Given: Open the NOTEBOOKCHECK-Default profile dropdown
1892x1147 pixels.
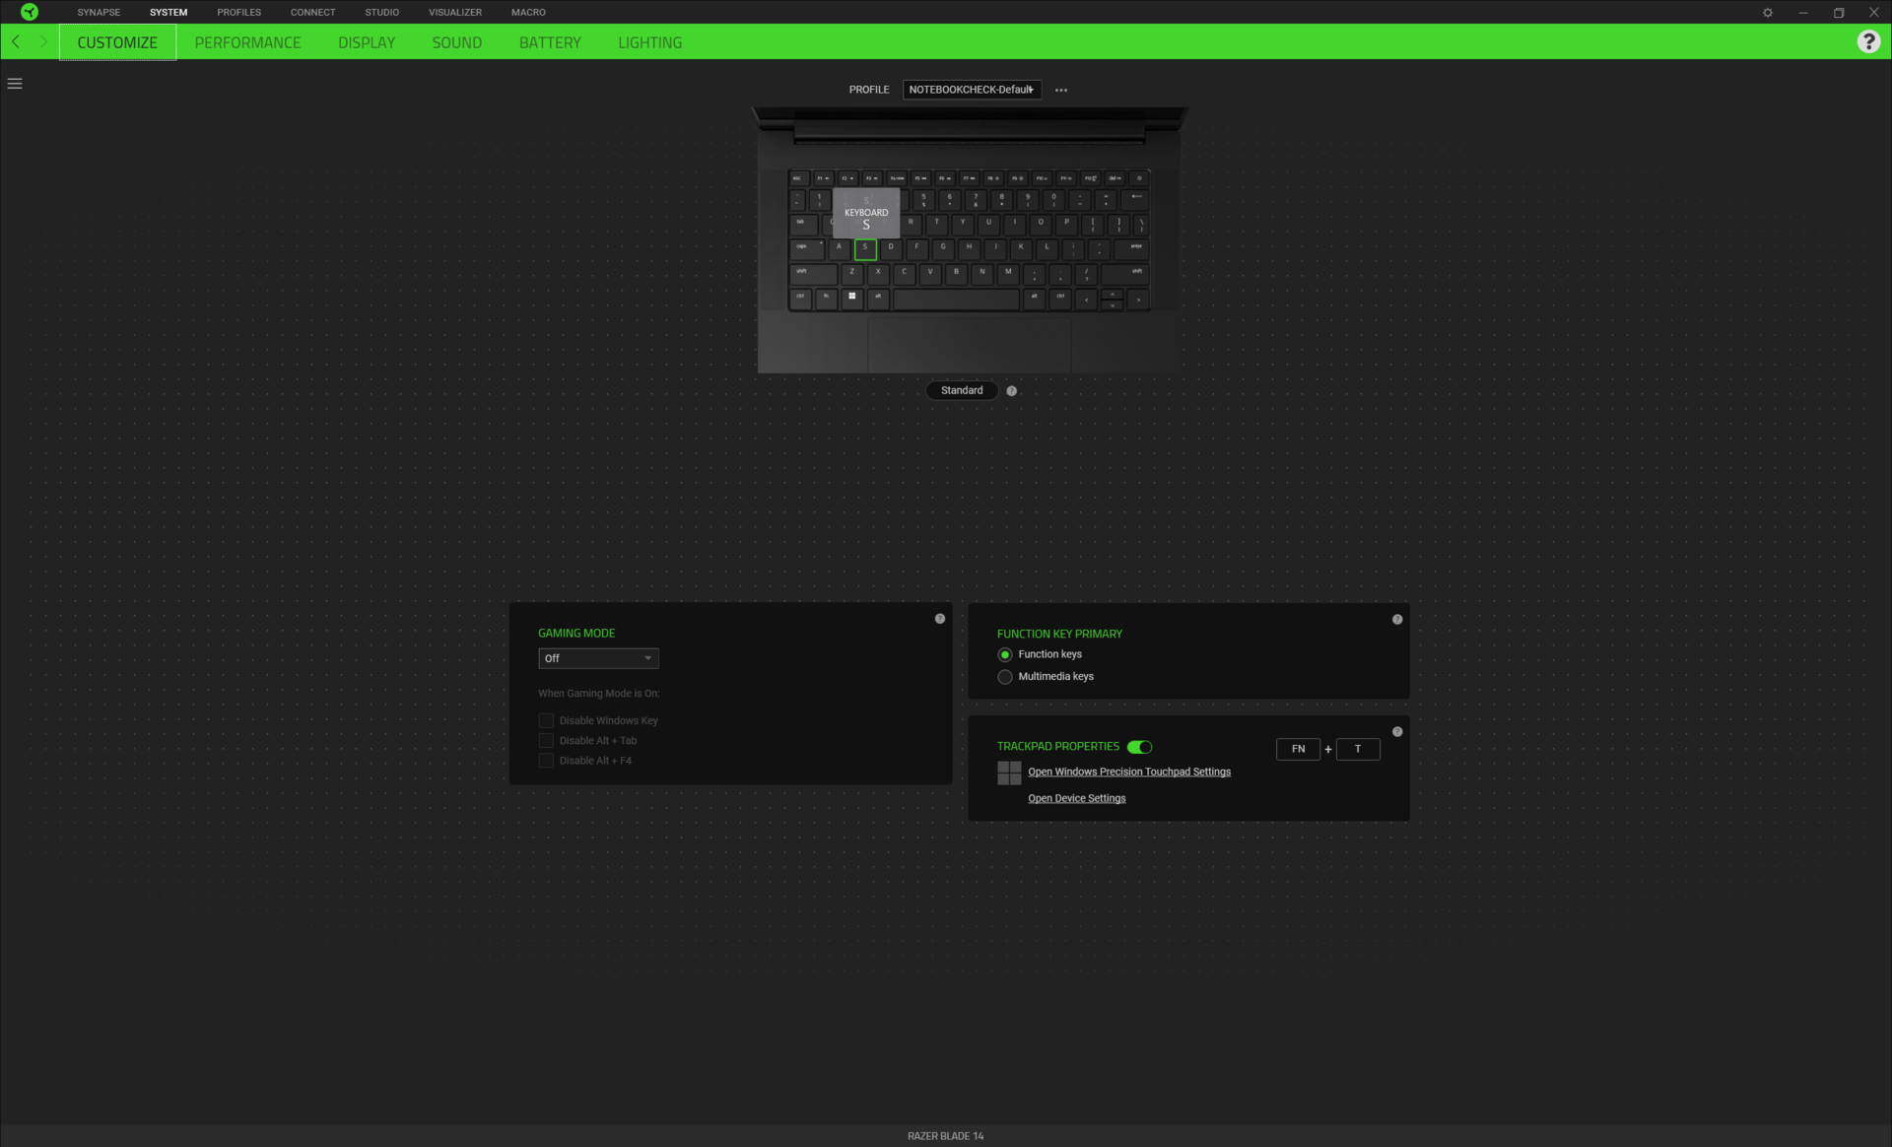Looking at the screenshot, I should 972,90.
